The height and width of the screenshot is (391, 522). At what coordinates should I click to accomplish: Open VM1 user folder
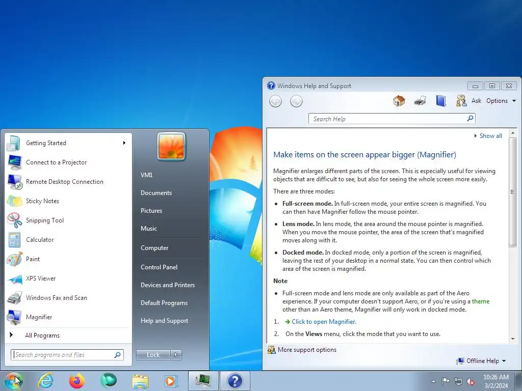[x=146, y=175]
